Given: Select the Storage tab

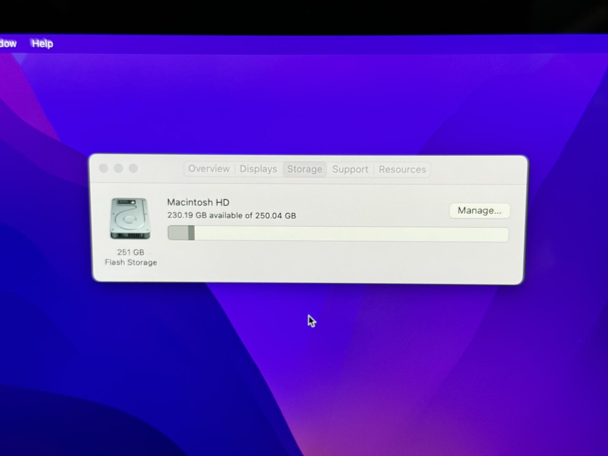Looking at the screenshot, I should (x=304, y=169).
